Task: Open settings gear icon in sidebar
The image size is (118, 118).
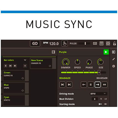Action: click(114, 66)
